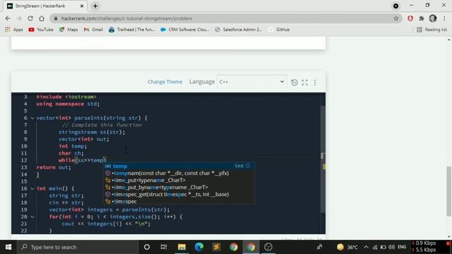Screen dimensions: 452x254
Task: Click Change Theme link
Action: (x=165, y=82)
